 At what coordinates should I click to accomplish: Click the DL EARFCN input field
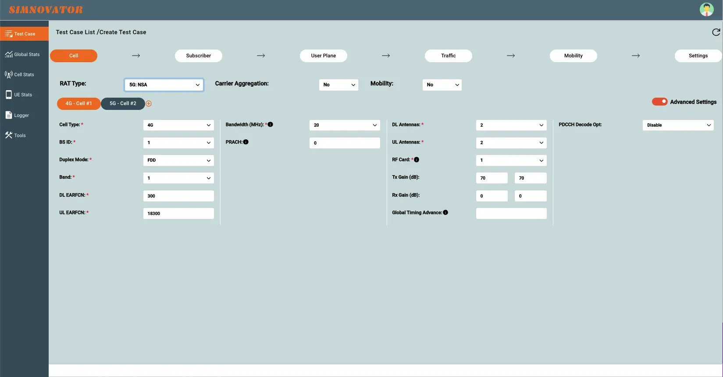point(178,196)
